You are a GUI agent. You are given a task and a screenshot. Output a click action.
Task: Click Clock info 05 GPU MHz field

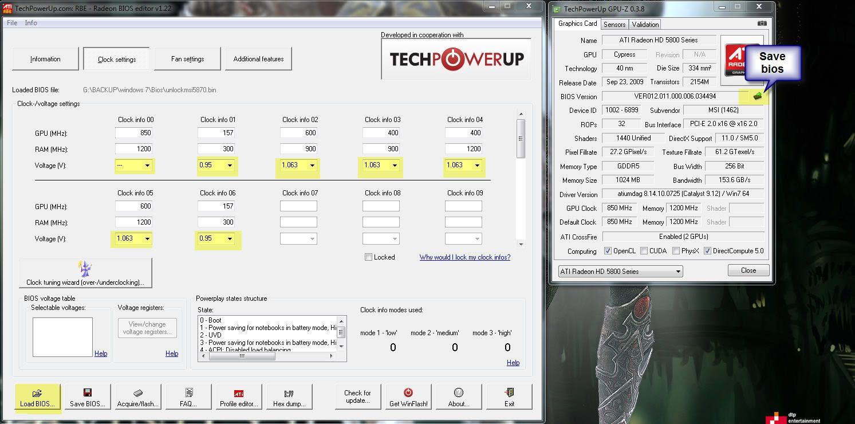[x=133, y=206]
